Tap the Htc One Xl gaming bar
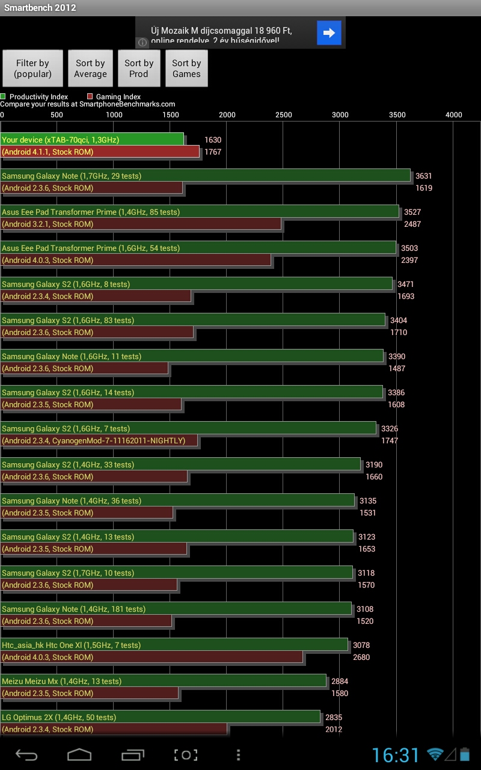The height and width of the screenshot is (770, 481). (x=152, y=657)
